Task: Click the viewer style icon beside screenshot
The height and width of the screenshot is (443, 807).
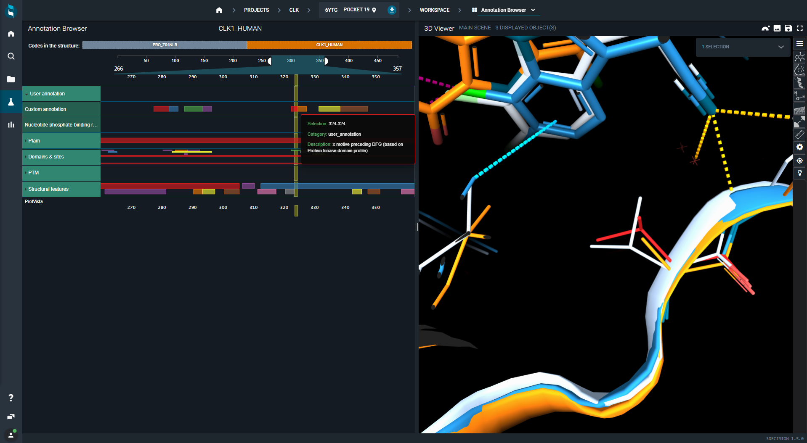Action: (766, 28)
